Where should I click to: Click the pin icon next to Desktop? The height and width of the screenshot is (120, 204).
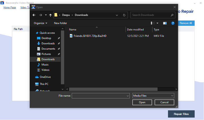(x=59, y=38)
